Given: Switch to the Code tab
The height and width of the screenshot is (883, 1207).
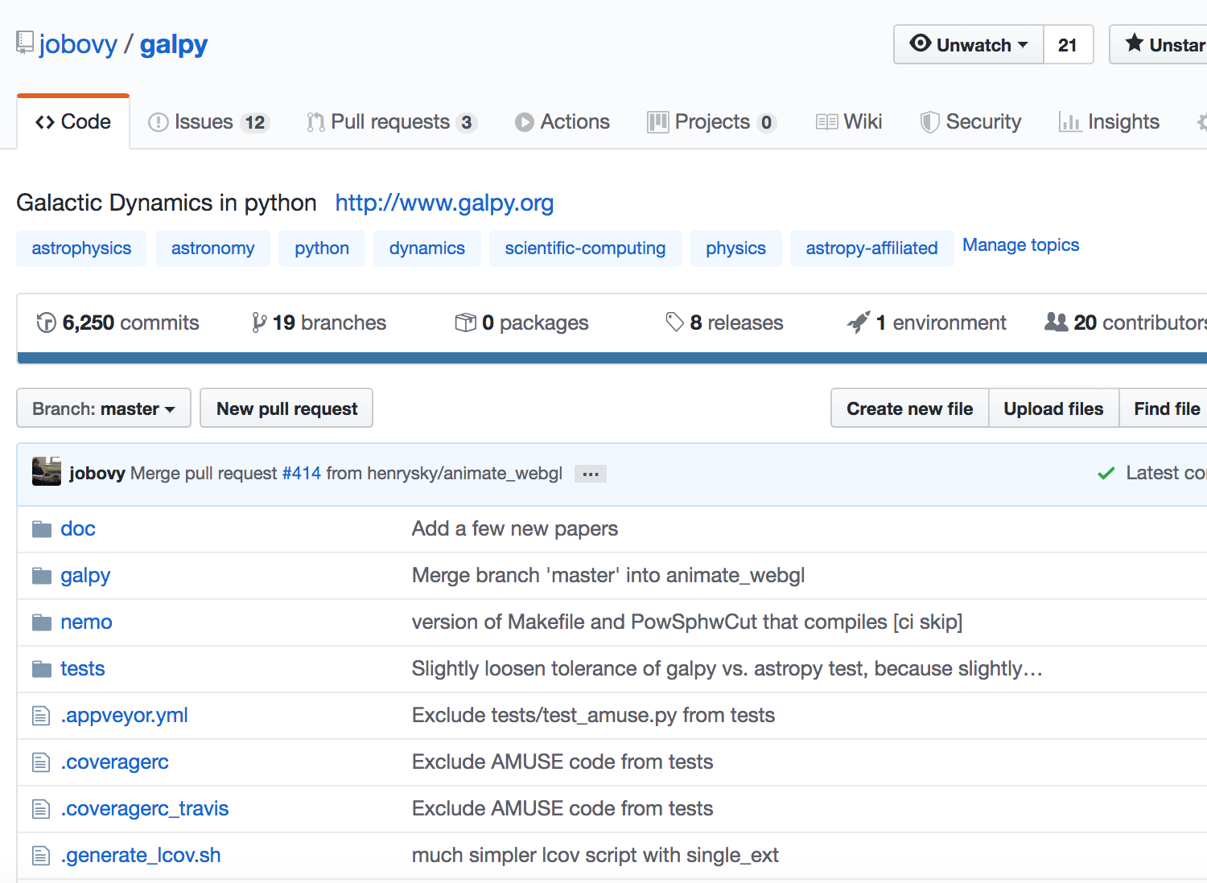Looking at the screenshot, I should point(73,122).
